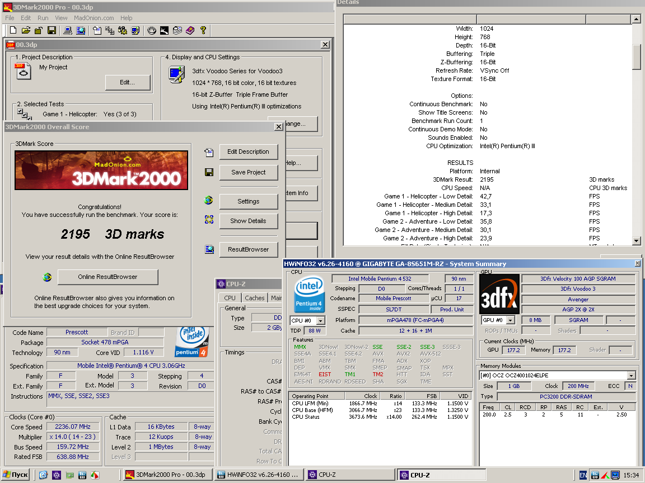Click the icon beside ResultBrowser button

point(209,249)
